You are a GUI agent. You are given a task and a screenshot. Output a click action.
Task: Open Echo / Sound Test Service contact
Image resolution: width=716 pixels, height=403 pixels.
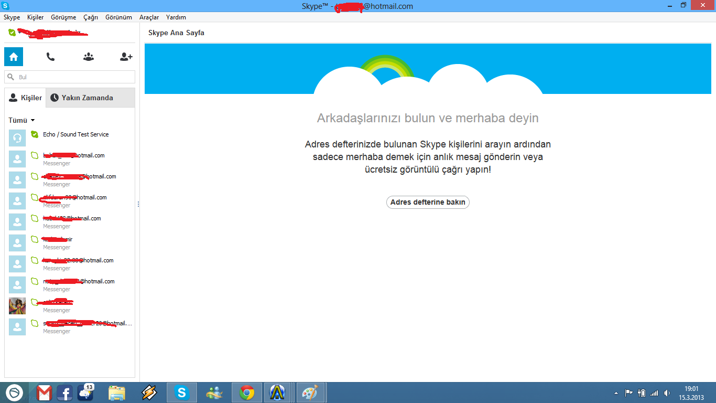click(x=75, y=135)
